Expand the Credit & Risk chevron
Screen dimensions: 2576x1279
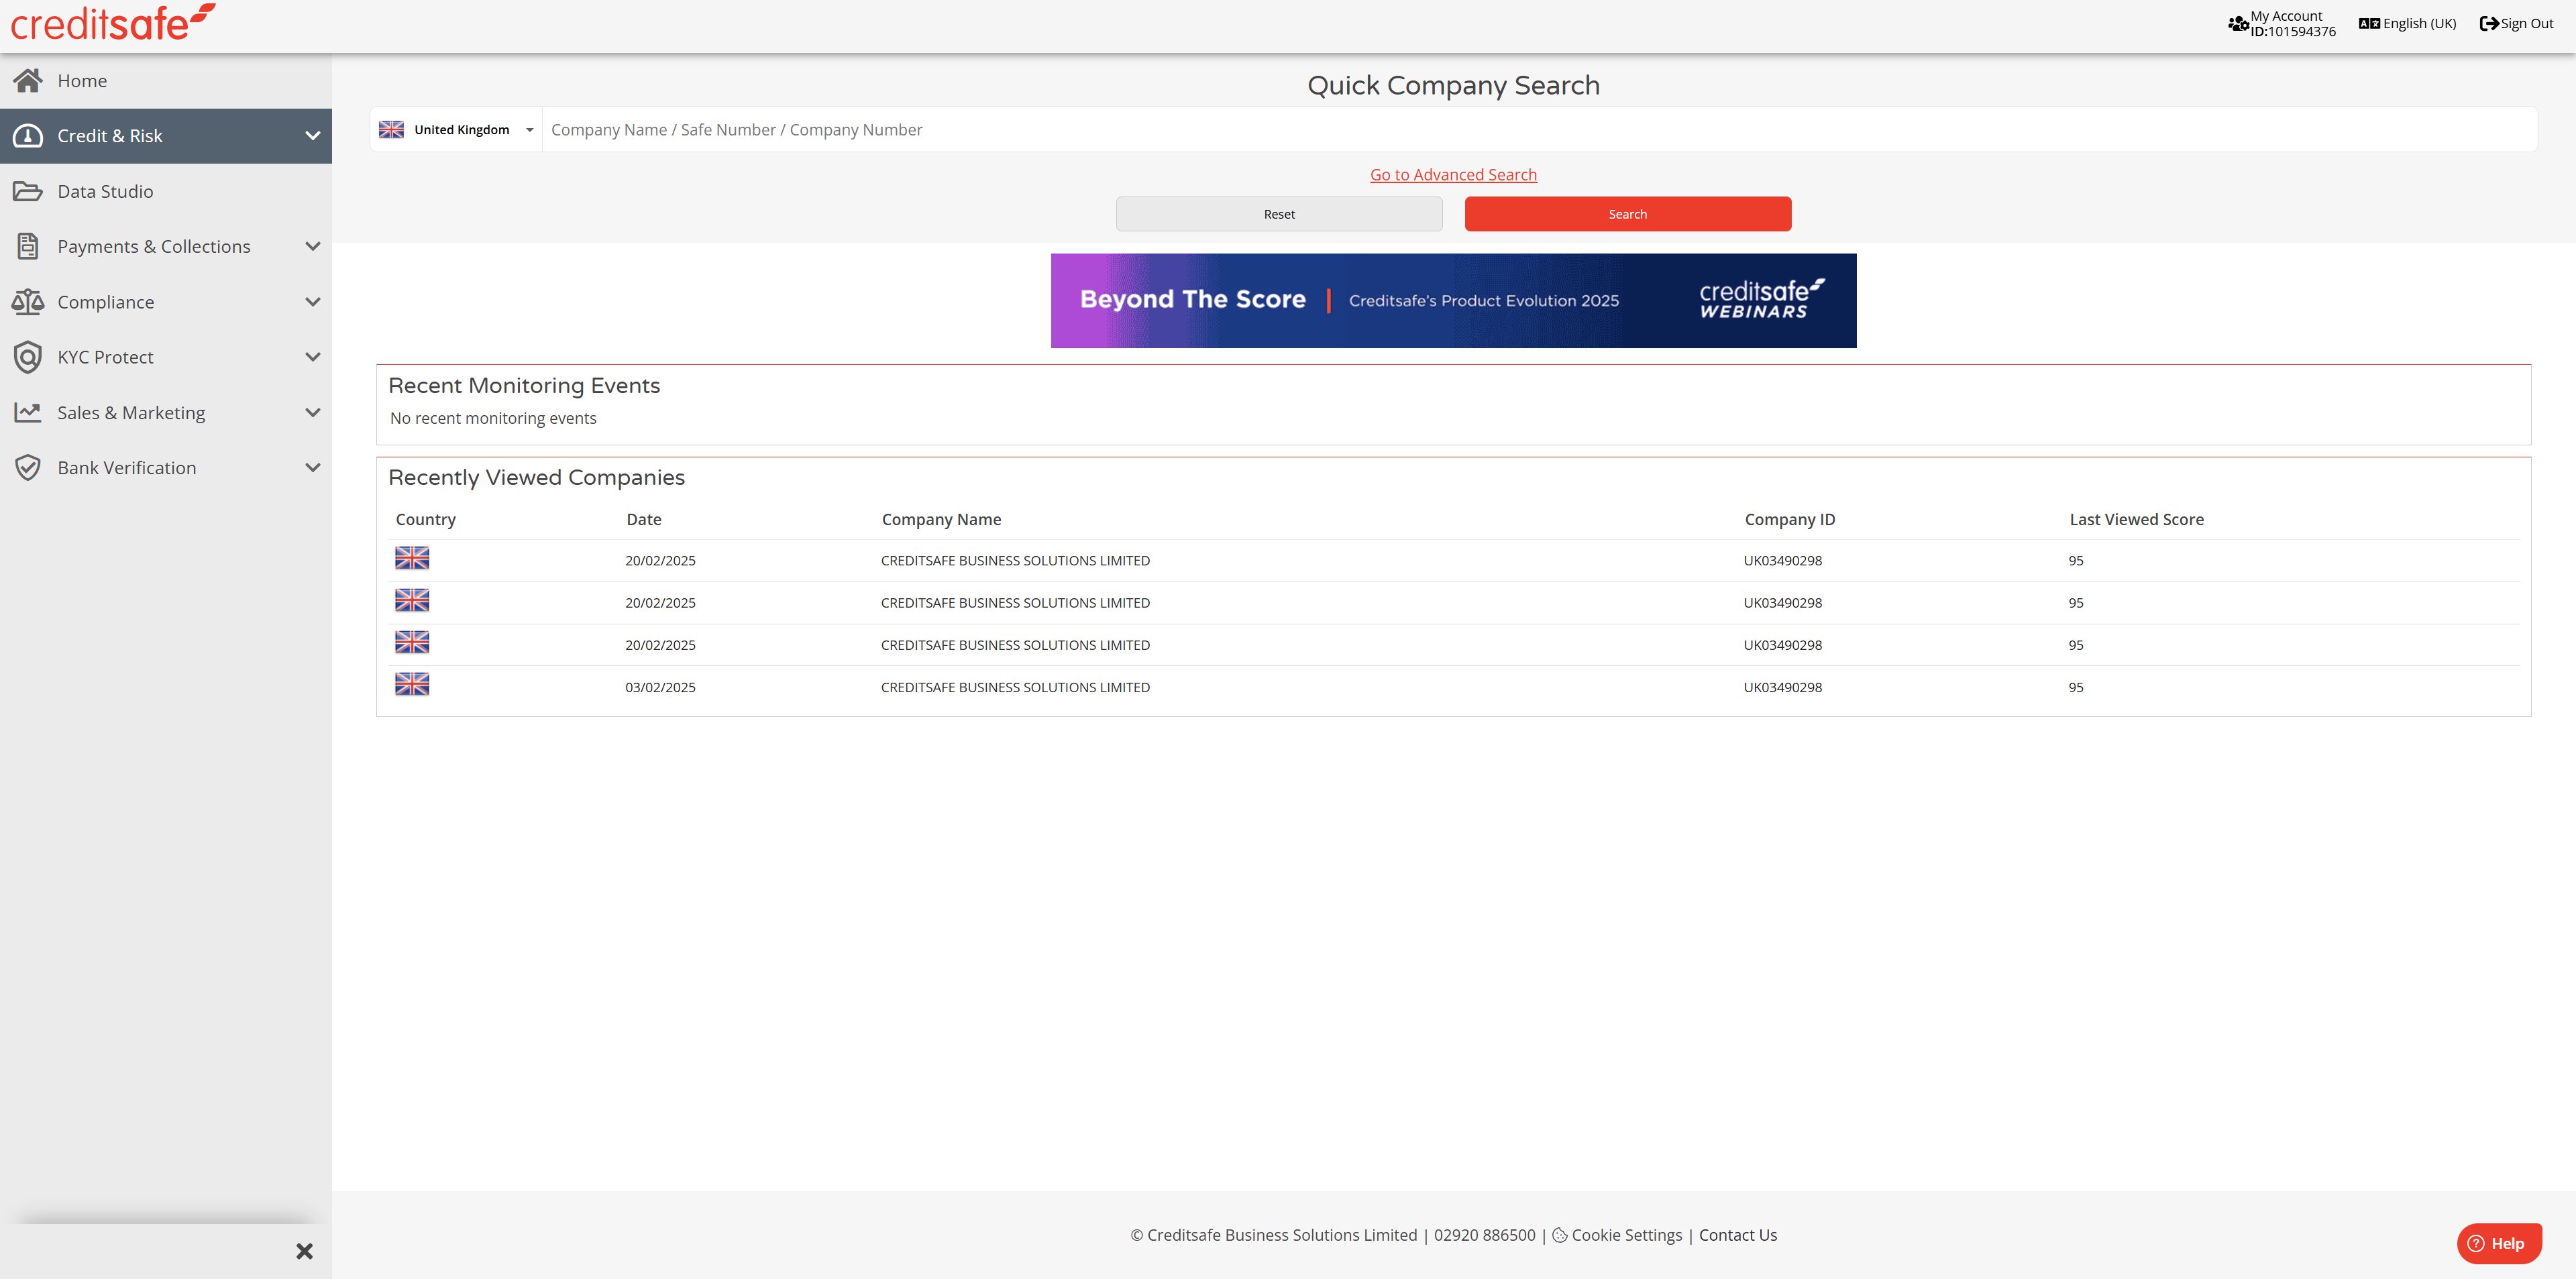(313, 136)
